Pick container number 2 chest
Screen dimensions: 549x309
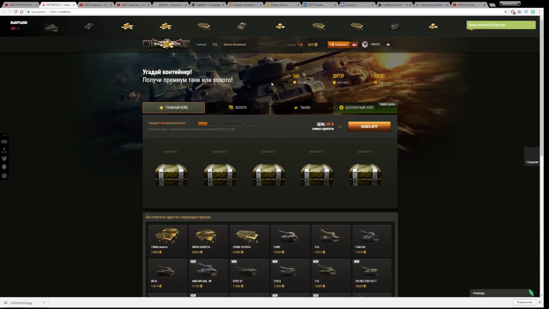click(220, 174)
